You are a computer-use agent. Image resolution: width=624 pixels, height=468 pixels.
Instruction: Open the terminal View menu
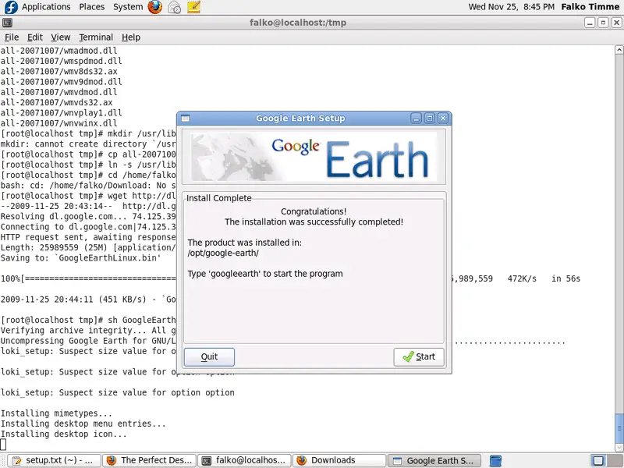(61, 37)
